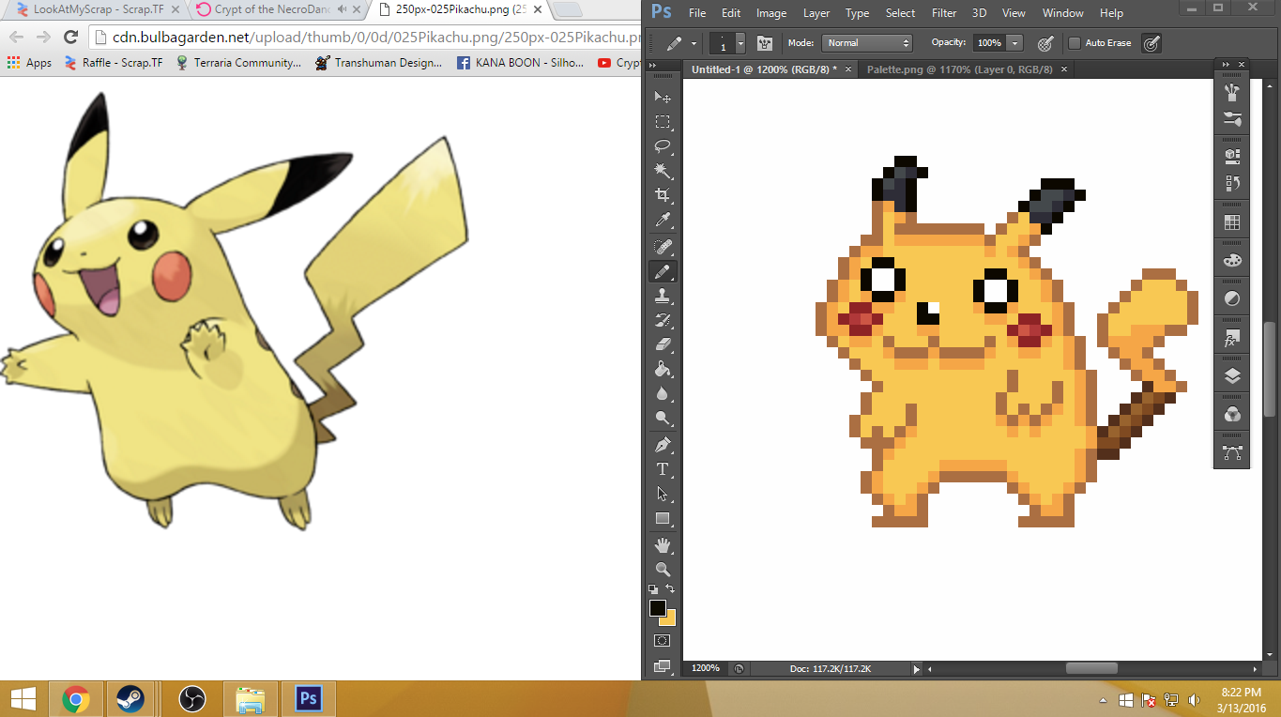Select the Dodge tool
This screenshot has height=717, width=1281.
coord(663,418)
